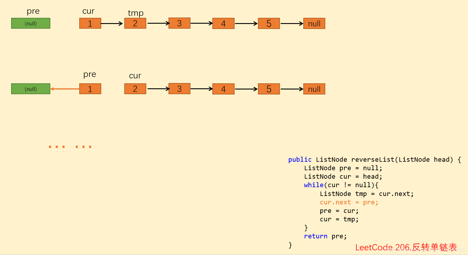Select node 5 in the second row
The width and height of the screenshot is (468, 255).
tap(269, 89)
